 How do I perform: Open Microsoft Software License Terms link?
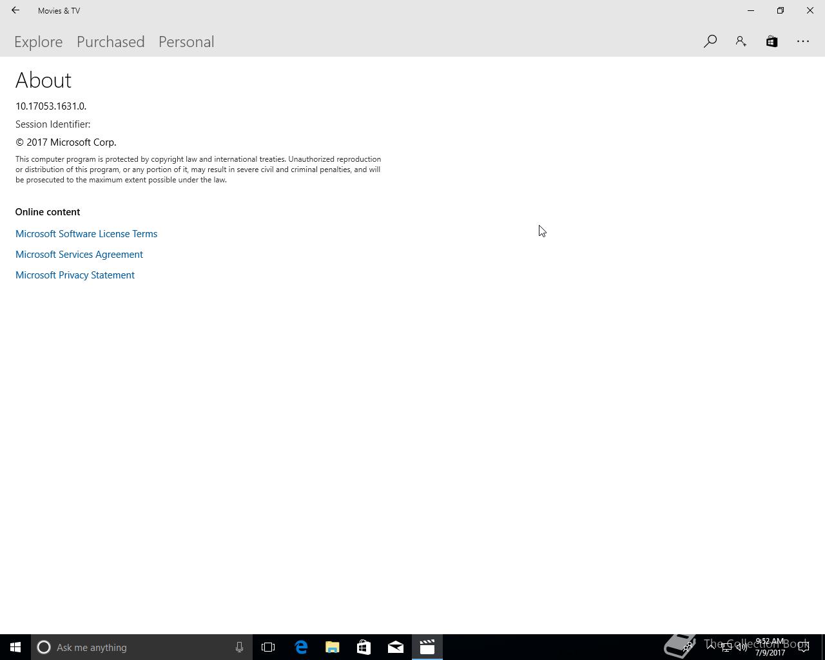tap(86, 234)
